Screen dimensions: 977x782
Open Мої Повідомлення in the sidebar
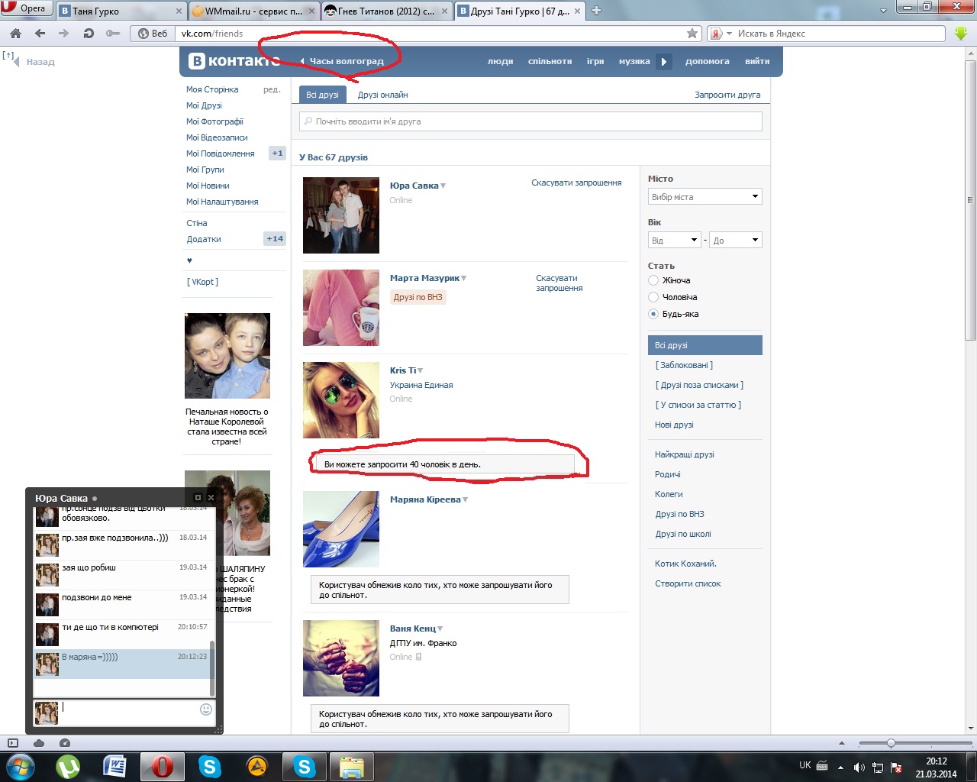point(221,153)
